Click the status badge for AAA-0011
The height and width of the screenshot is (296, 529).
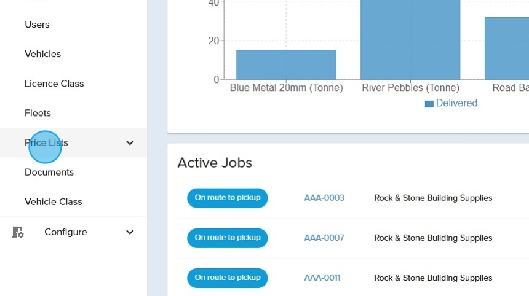[228, 278]
